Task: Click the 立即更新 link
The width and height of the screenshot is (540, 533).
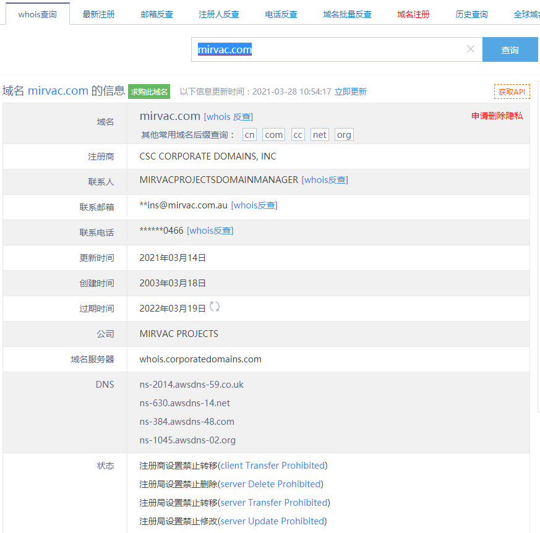Action: click(351, 92)
